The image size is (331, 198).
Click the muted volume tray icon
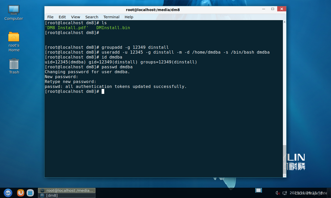coord(278,193)
